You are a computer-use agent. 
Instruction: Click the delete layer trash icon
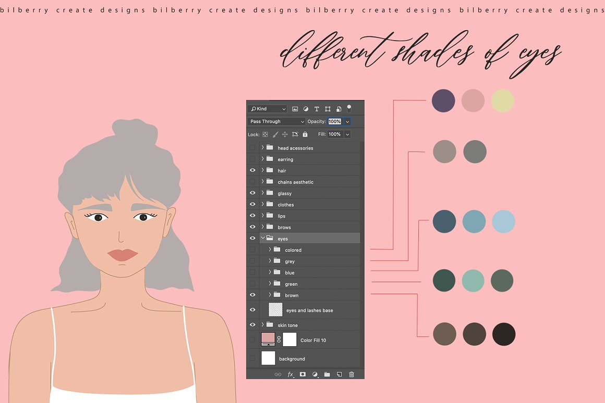[352, 374]
